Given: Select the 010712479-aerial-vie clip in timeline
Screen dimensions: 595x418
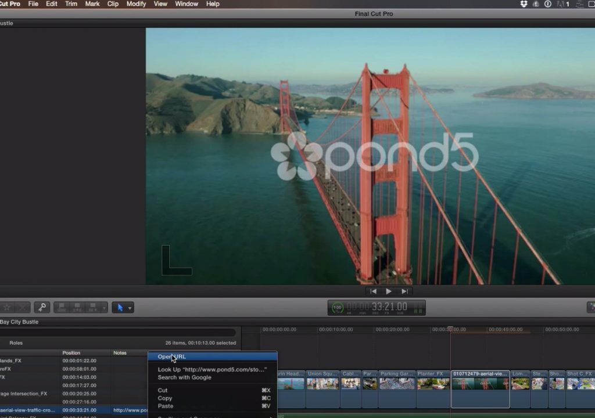Looking at the screenshot, I should [481, 389].
